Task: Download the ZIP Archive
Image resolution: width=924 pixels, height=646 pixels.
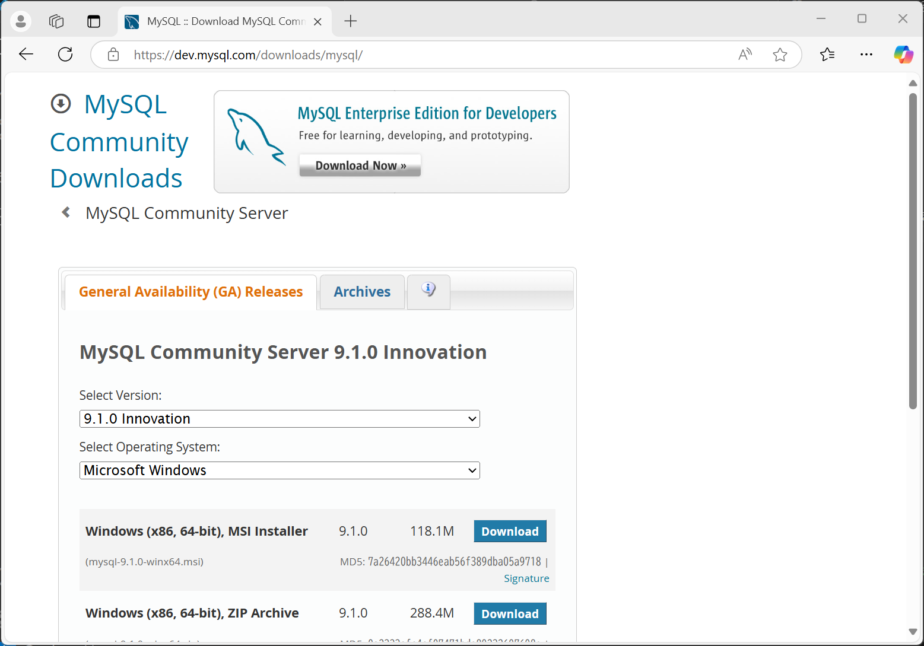Action: point(510,614)
